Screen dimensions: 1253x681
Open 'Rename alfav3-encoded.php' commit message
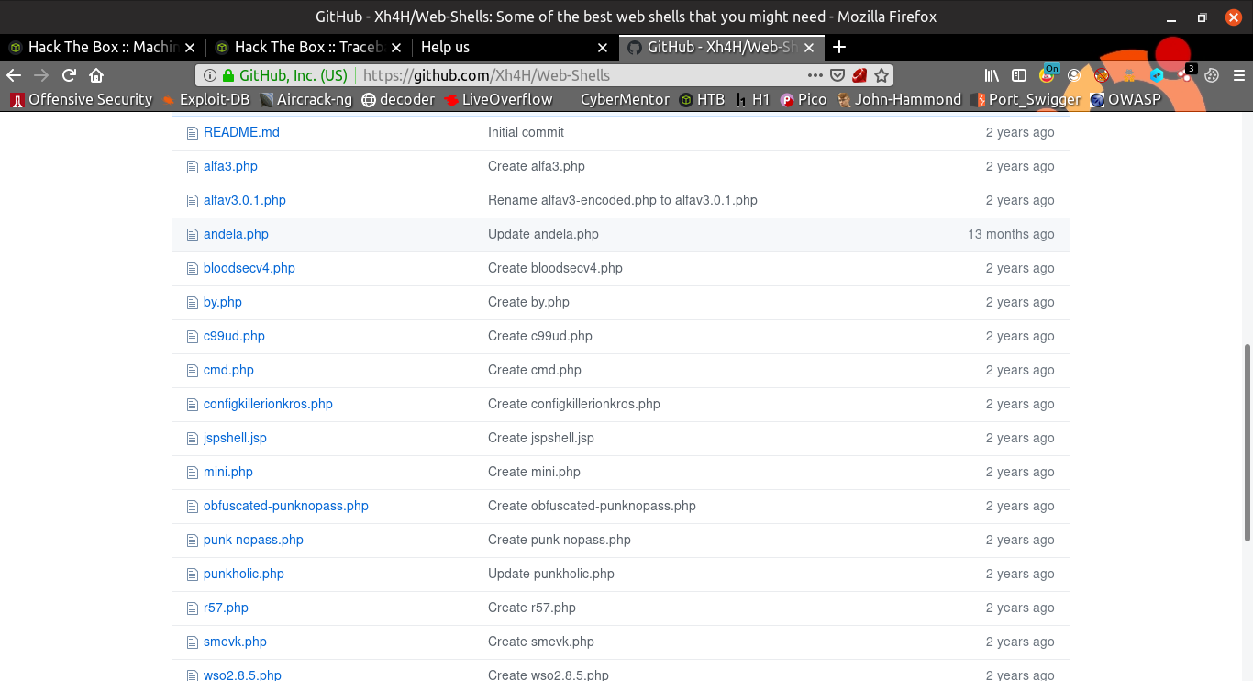pos(623,200)
